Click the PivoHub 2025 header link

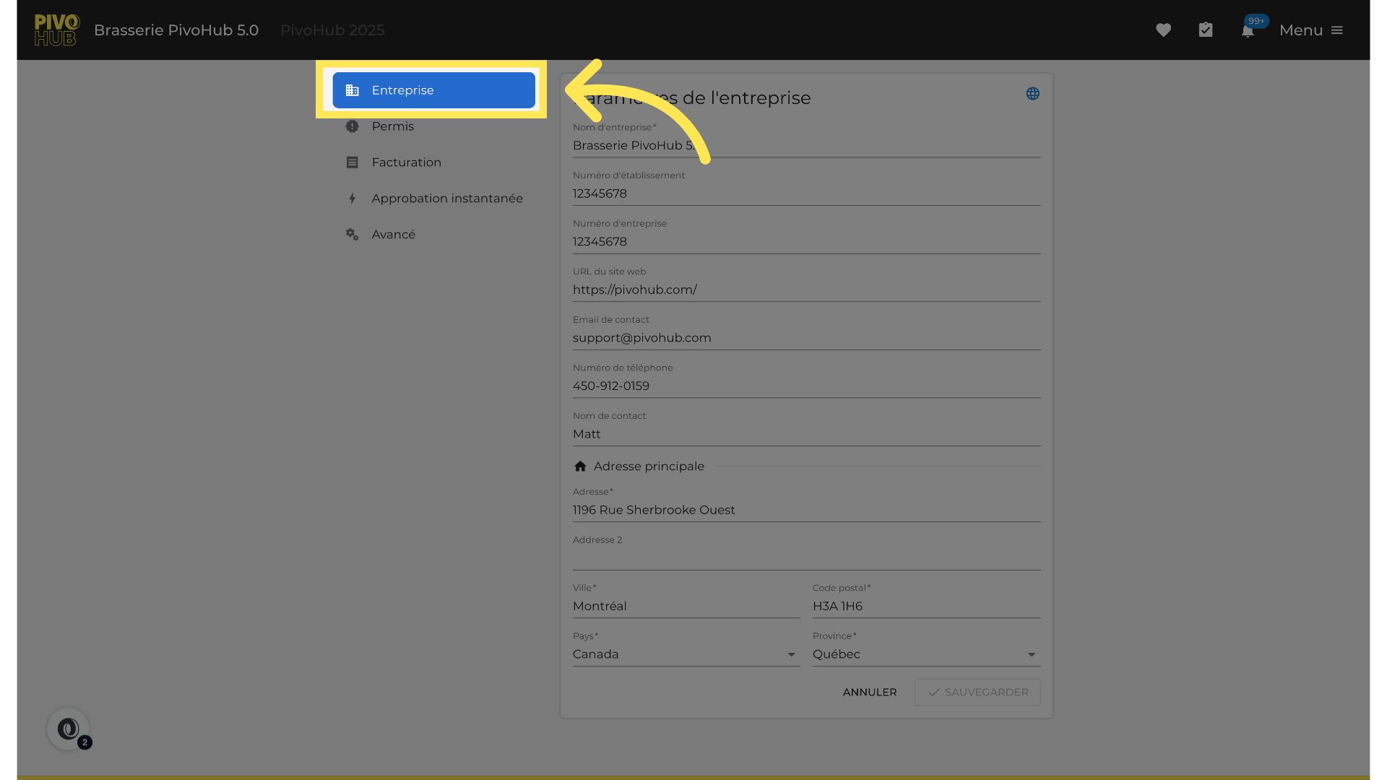[332, 30]
